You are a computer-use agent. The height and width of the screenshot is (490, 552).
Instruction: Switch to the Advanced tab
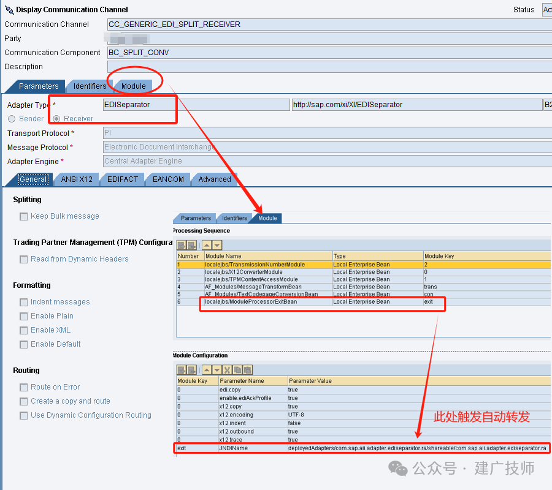(215, 179)
